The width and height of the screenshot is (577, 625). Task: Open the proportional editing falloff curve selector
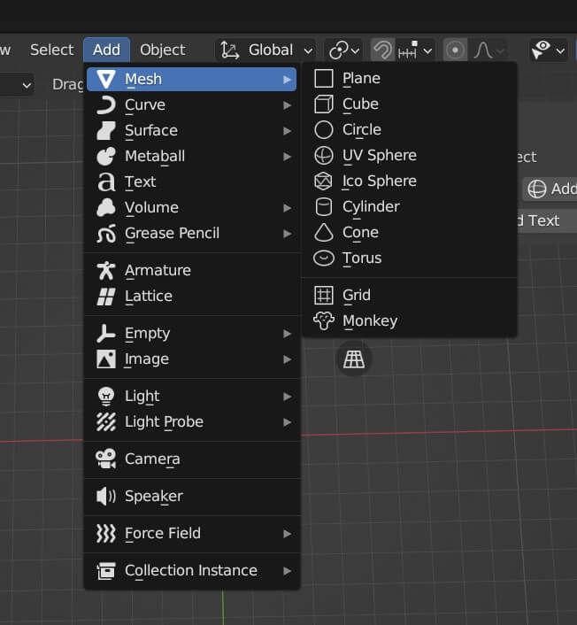(488, 50)
